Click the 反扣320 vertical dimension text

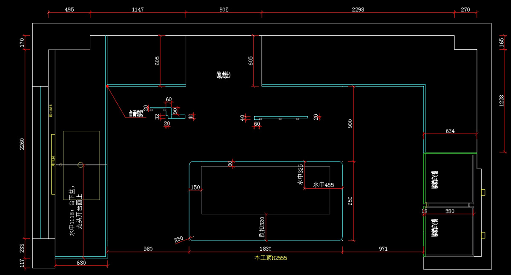pos(261,227)
